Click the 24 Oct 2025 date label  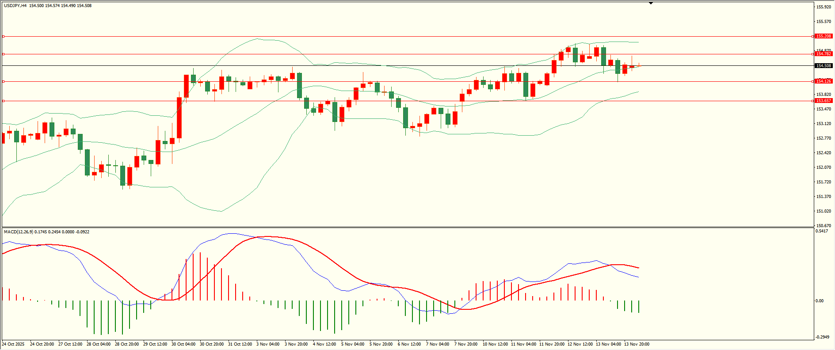tap(13, 344)
